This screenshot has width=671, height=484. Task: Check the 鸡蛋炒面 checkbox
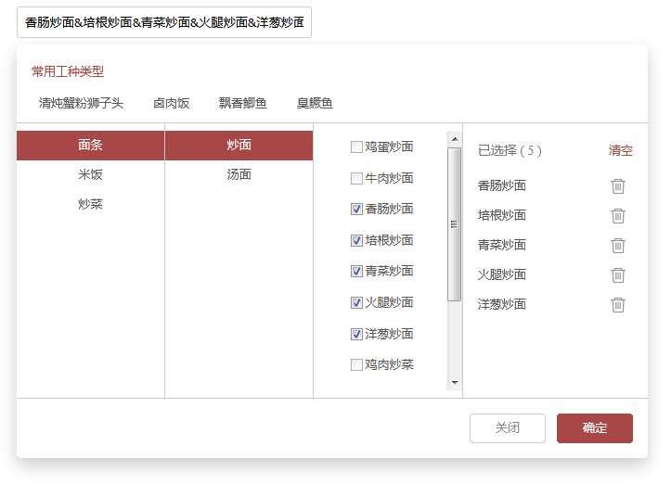point(356,146)
